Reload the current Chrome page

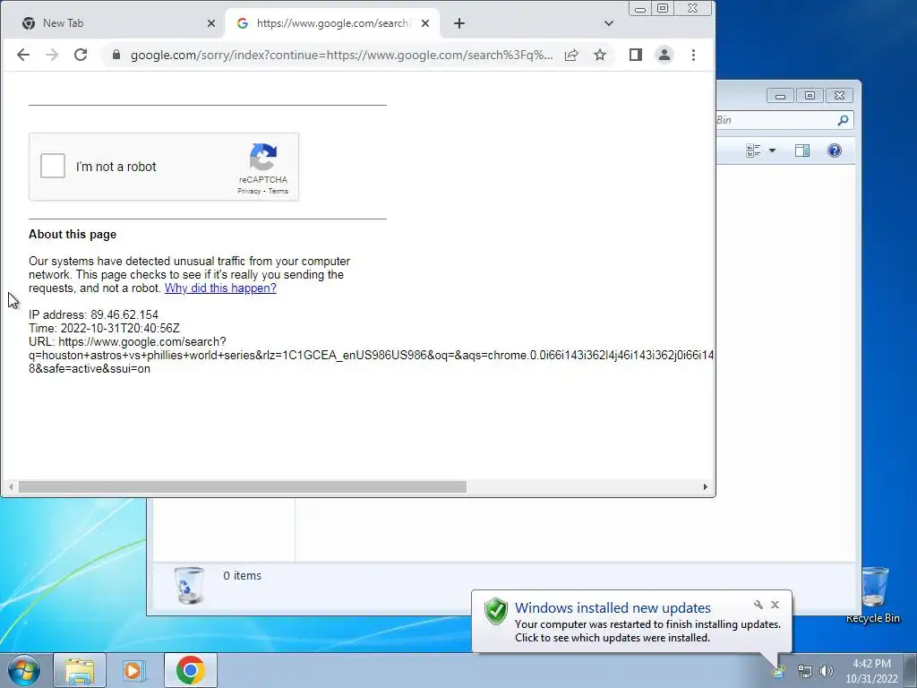pyautogui.click(x=81, y=55)
